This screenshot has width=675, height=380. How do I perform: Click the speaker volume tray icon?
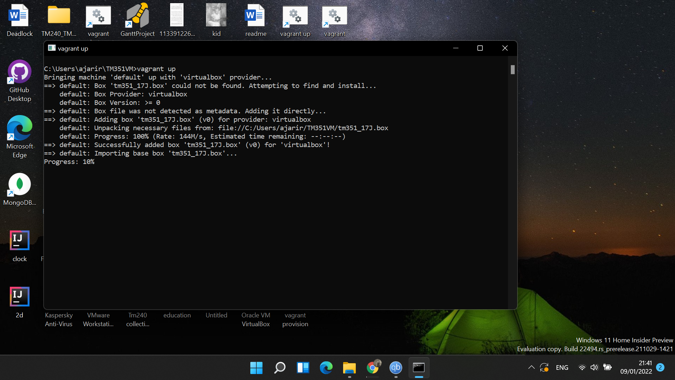(594, 367)
